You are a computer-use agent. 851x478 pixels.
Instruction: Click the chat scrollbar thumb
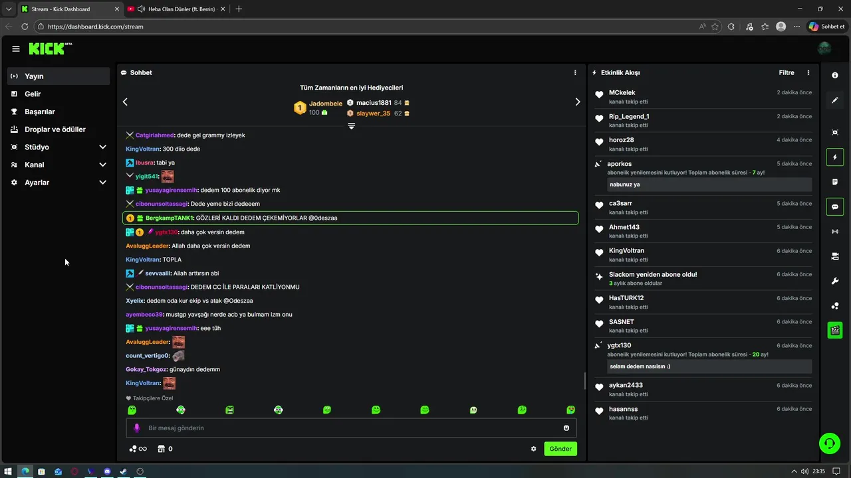(x=585, y=381)
